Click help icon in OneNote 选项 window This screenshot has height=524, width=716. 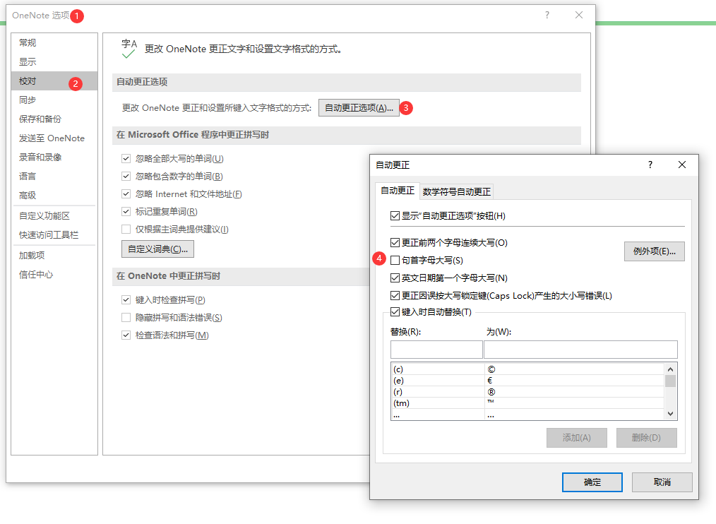547,15
